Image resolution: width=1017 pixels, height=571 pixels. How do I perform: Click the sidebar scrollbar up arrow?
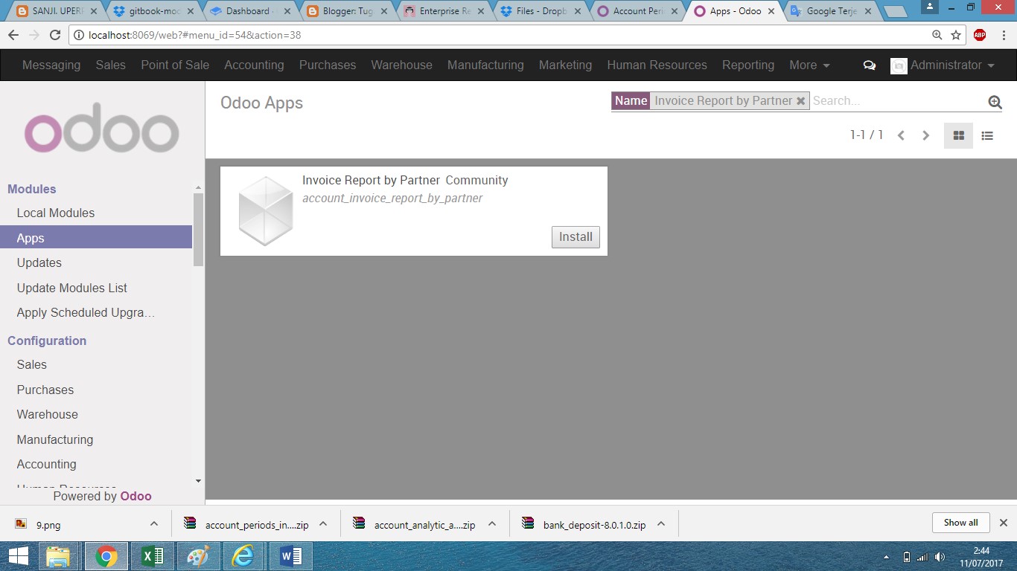[198, 187]
